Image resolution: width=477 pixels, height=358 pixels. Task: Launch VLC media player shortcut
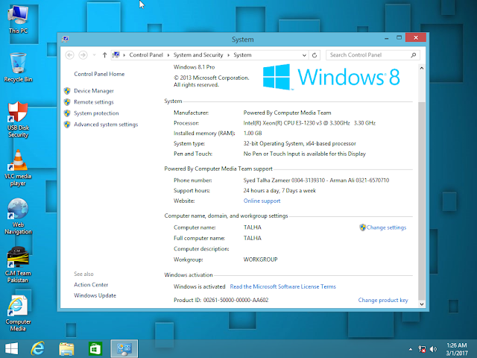(x=18, y=168)
